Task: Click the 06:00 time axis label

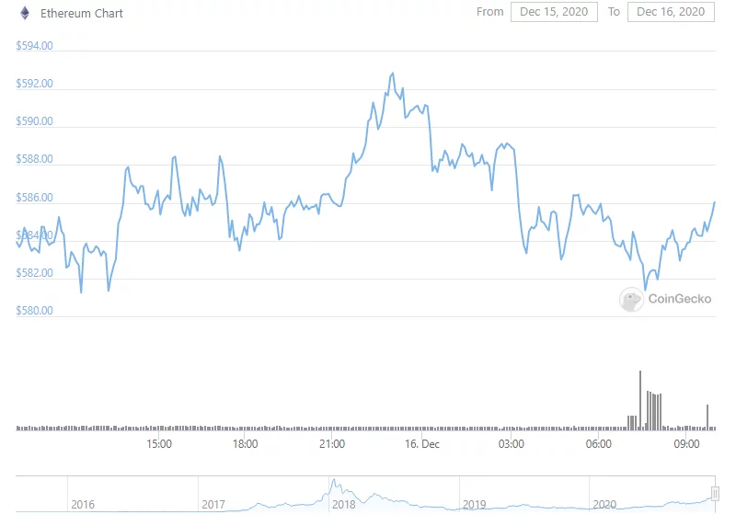Action: [x=599, y=444]
